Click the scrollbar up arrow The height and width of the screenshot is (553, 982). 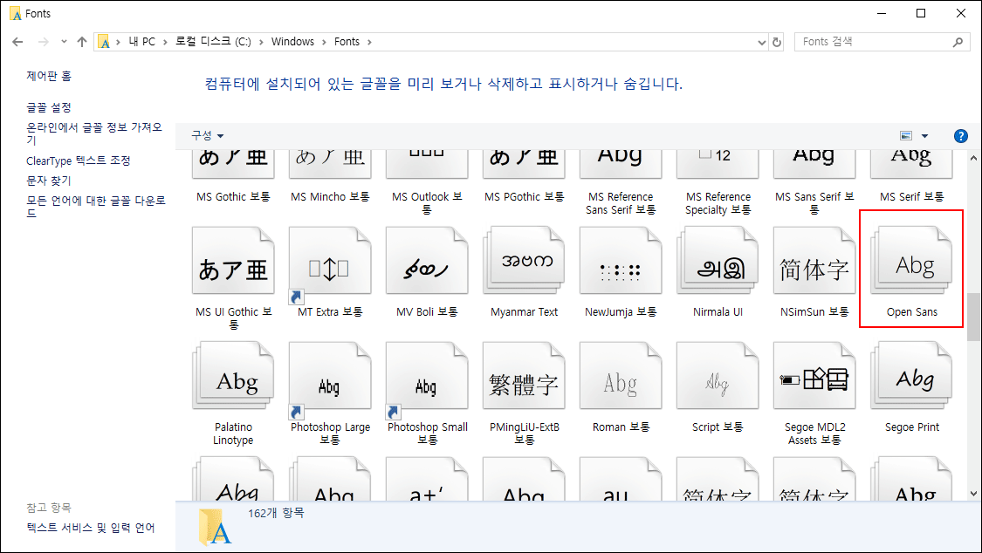pos(974,156)
